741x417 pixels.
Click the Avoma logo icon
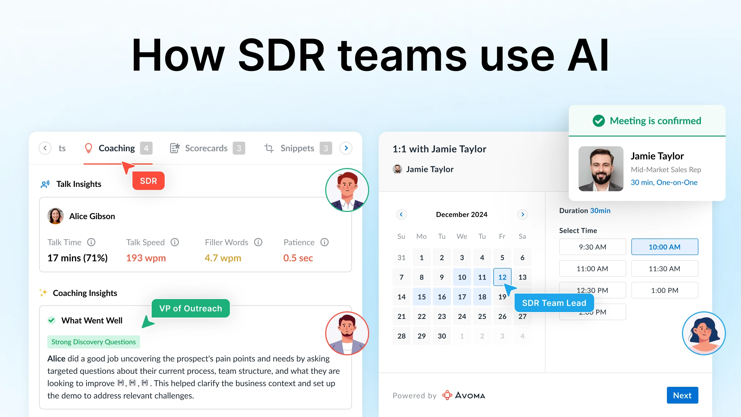(x=447, y=395)
